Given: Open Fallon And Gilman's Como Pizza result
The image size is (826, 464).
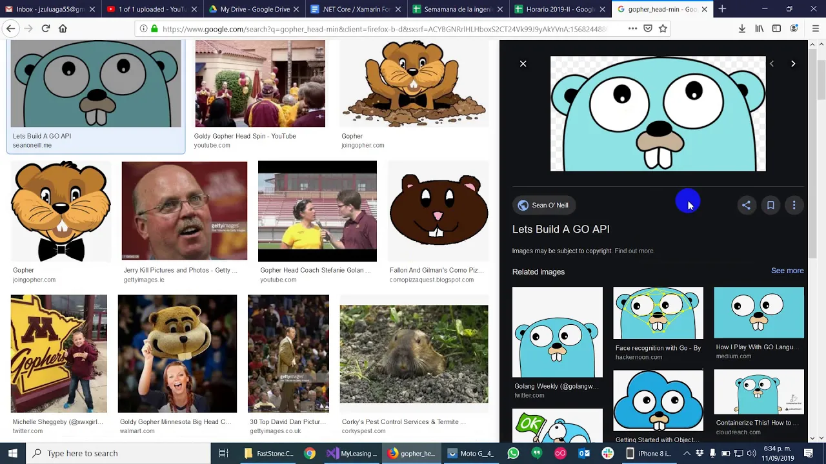Looking at the screenshot, I should (x=439, y=211).
